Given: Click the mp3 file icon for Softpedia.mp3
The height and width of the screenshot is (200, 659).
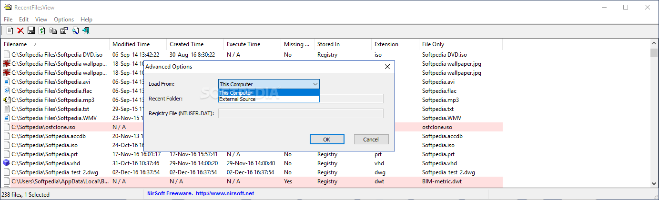Looking at the screenshot, I should (x=7, y=100).
